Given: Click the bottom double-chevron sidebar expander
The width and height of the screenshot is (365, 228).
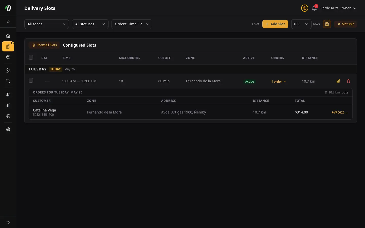Looking at the screenshot, I should pyautogui.click(x=8, y=222).
